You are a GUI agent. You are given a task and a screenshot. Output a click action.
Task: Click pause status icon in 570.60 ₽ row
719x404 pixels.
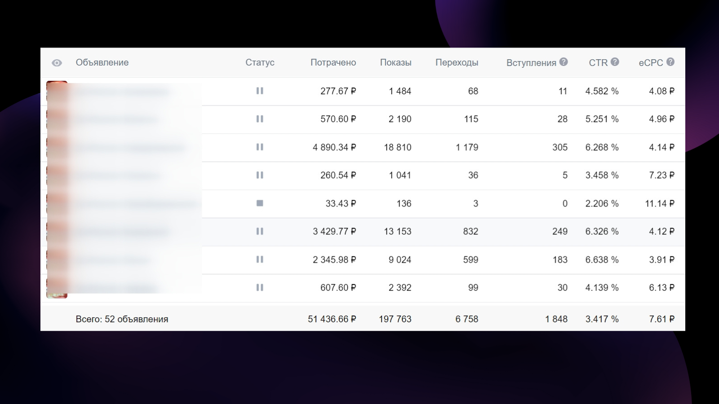260,119
